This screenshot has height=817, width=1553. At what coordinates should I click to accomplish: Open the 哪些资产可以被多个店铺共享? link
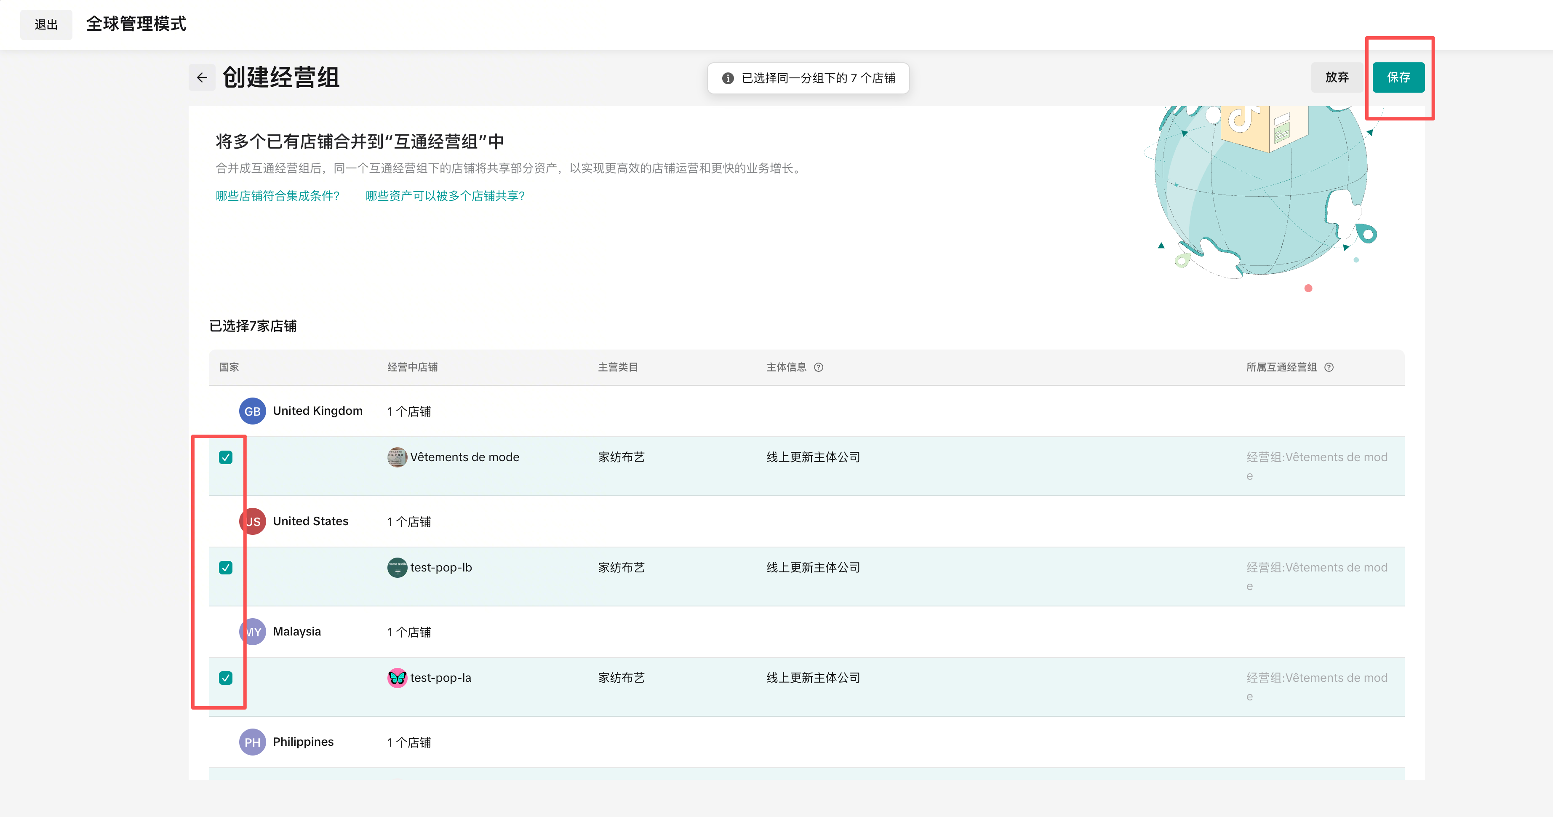click(445, 196)
